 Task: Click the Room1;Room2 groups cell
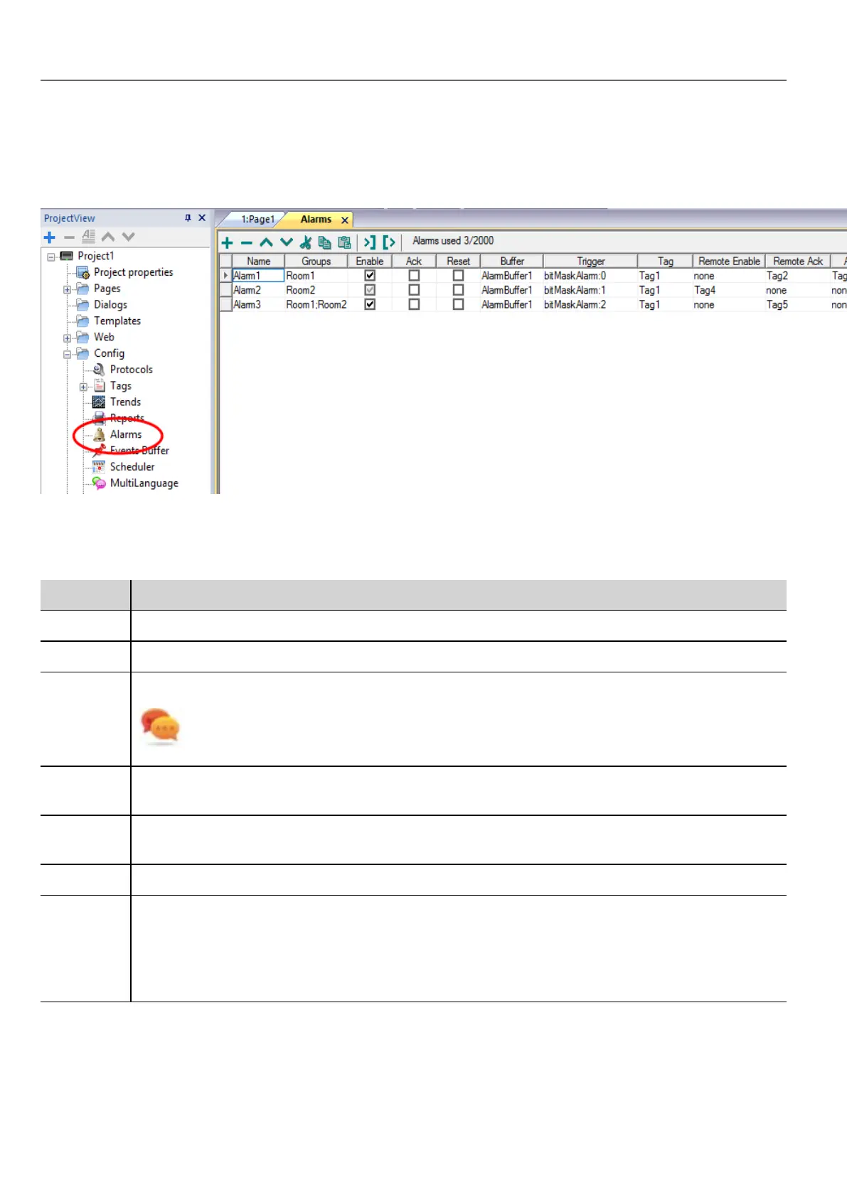pos(316,304)
